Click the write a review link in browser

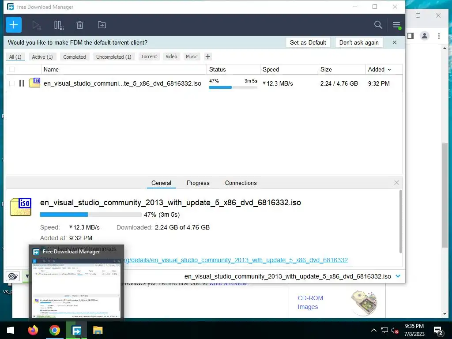click(228, 283)
